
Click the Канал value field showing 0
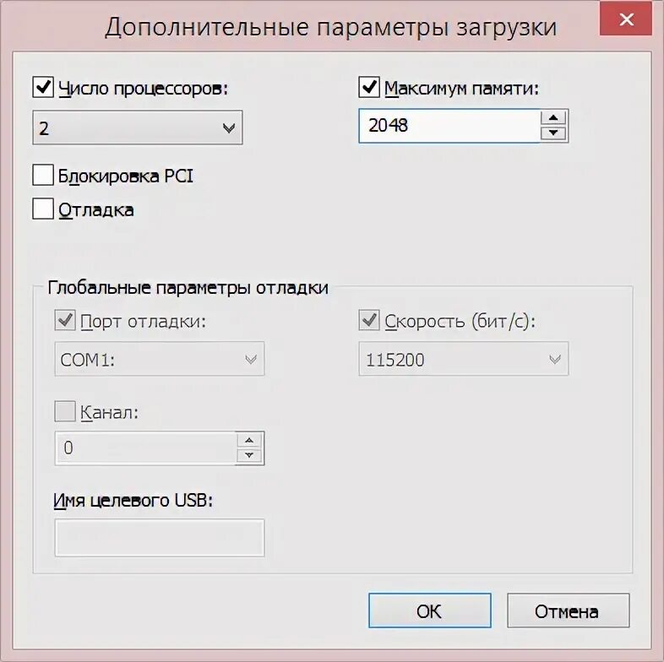pyautogui.click(x=144, y=448)
